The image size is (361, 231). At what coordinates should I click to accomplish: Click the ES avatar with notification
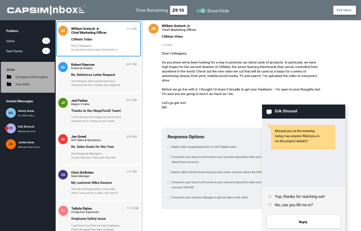tap(11, 128)
